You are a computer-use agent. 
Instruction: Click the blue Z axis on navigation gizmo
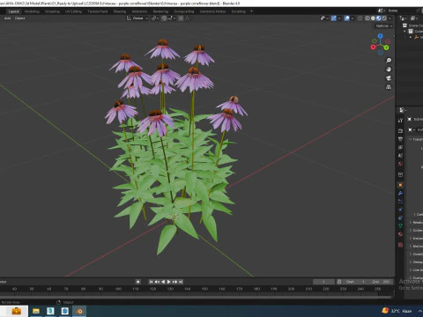pyautogui.click(x=381, y=36)
